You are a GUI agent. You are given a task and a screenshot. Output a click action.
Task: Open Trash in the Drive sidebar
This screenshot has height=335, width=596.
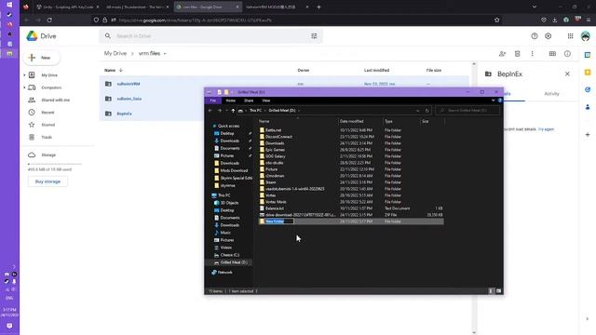pyautogui.click(x=47, y=137)
